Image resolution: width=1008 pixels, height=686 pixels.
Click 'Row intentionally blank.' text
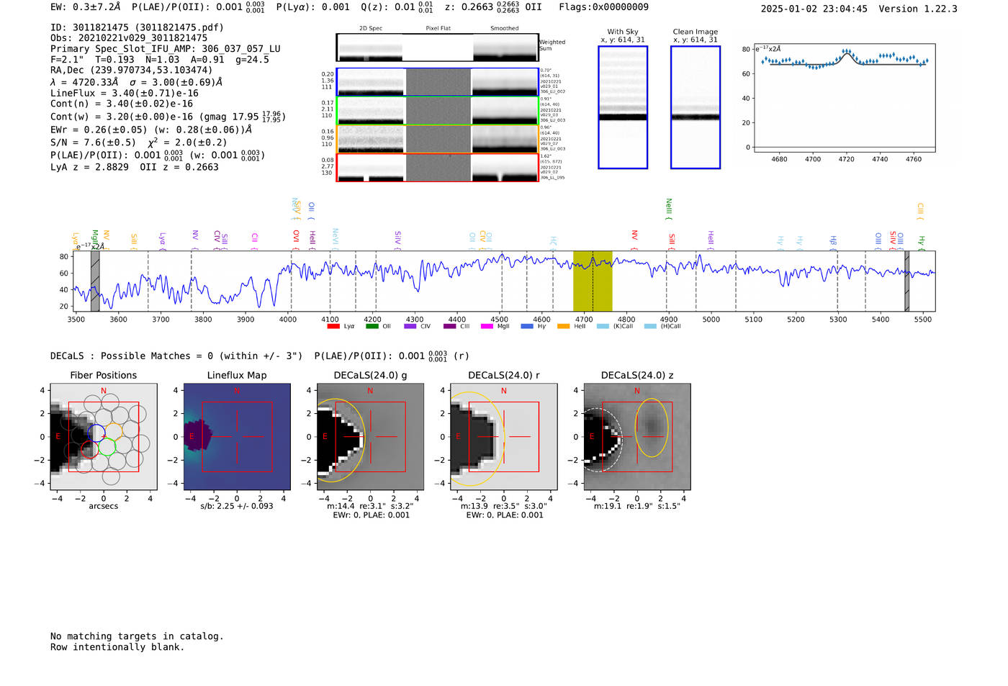pyautogui.click(x=117, y=647)
